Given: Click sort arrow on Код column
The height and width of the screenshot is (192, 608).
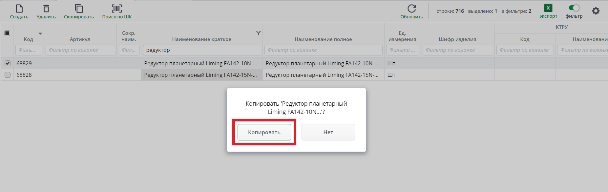Looking at the screenshot, I should tap(40, 33).
